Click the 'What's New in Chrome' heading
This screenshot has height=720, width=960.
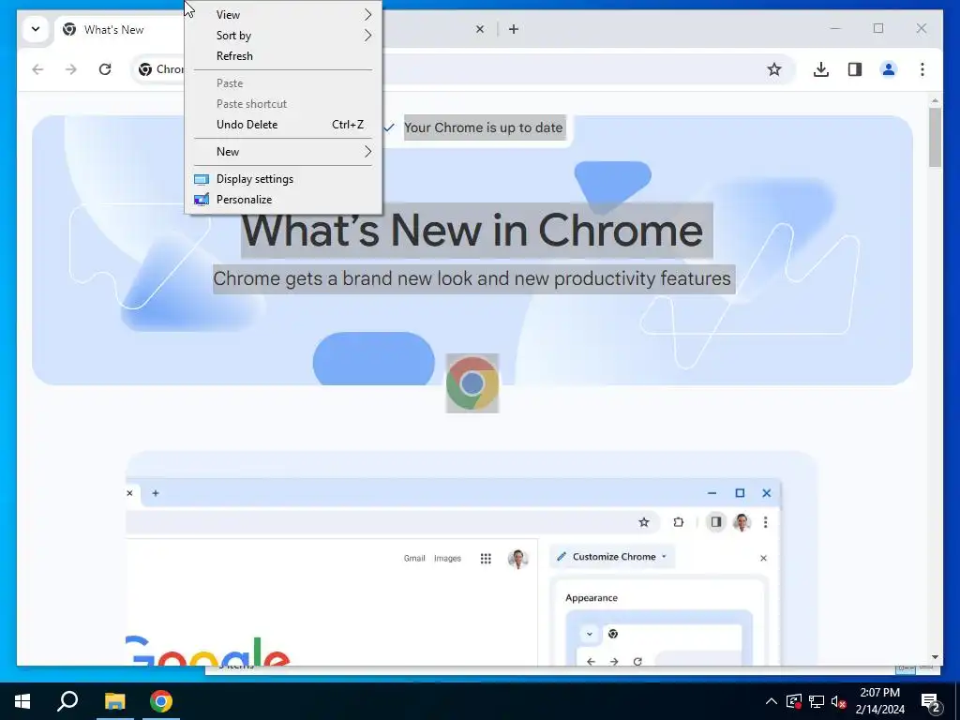pyautogui.click(x=472, y=231)
